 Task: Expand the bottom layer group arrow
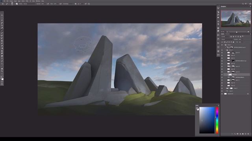(x=226, y=88)
